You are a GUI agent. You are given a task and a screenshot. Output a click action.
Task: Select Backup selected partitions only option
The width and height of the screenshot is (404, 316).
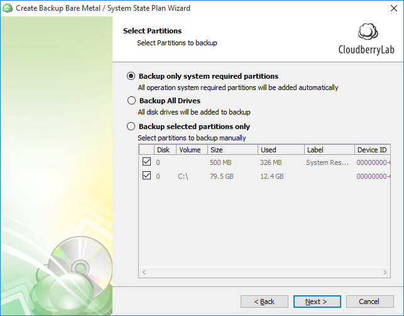(131, 127)
